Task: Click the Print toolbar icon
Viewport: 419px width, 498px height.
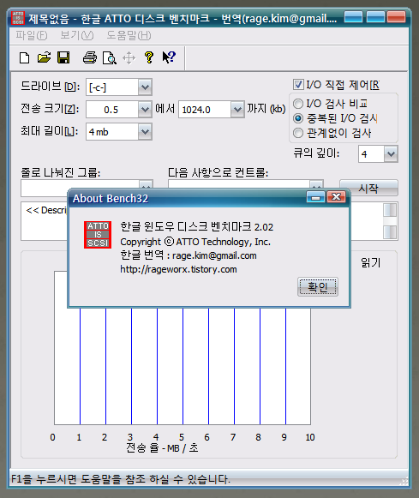Action: click(90, 57)
